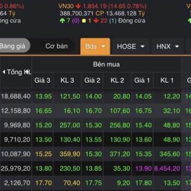Click the purple 13.90 price cell
The image size is (191, 191).
142,168
